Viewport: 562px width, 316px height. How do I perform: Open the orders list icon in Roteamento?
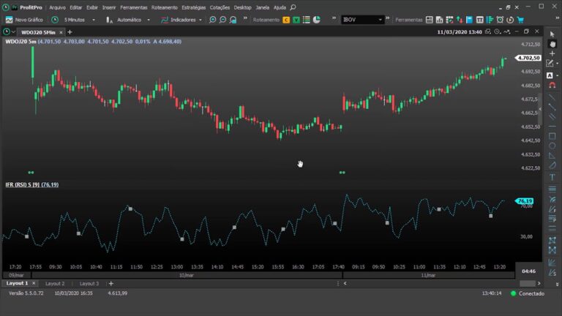307,20
